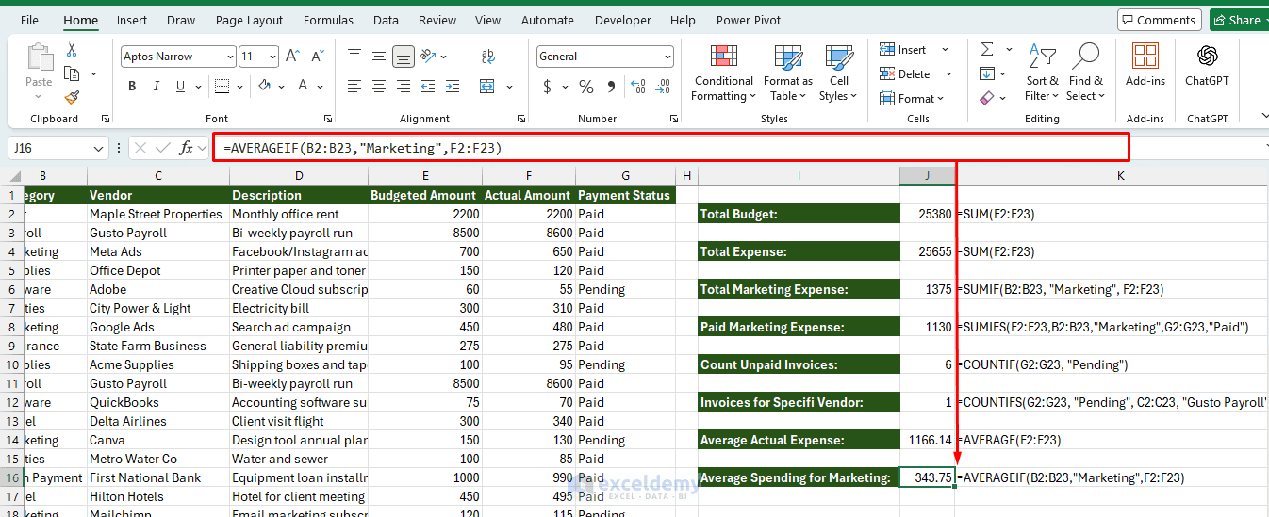Click the Orientation text angle icon
Image resolution: width=1269 pixels, height=517 pixels.
[x=429, y=57]
